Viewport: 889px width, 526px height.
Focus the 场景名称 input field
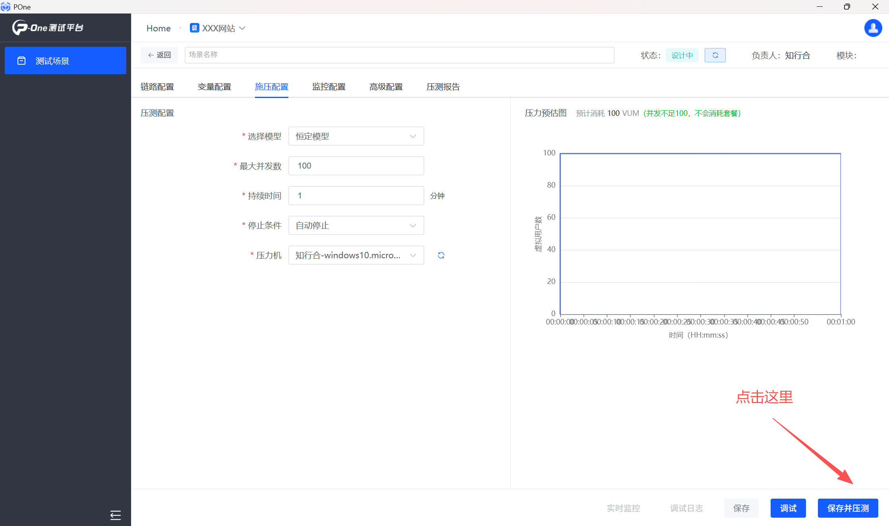click(x=399, y=55)
